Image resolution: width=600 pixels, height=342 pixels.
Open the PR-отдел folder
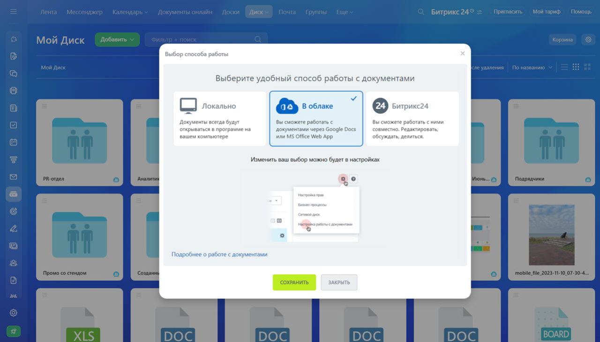coord(79,143)
